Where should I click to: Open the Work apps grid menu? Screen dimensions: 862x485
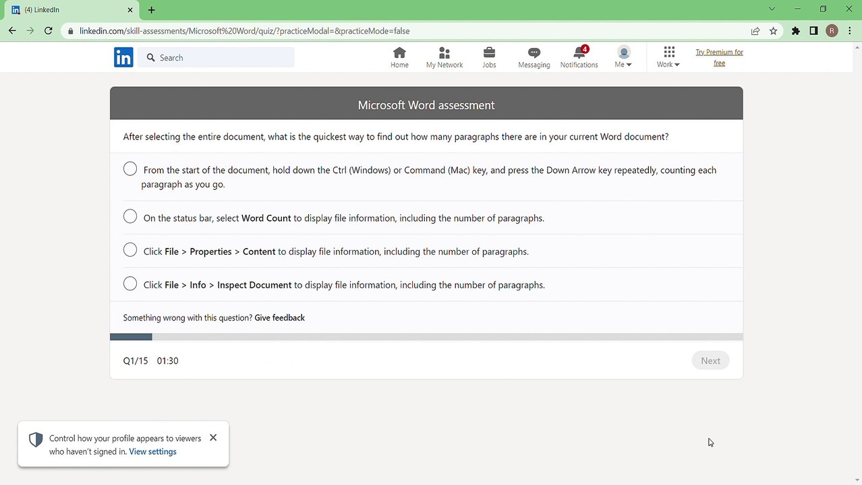coord(668,57)
